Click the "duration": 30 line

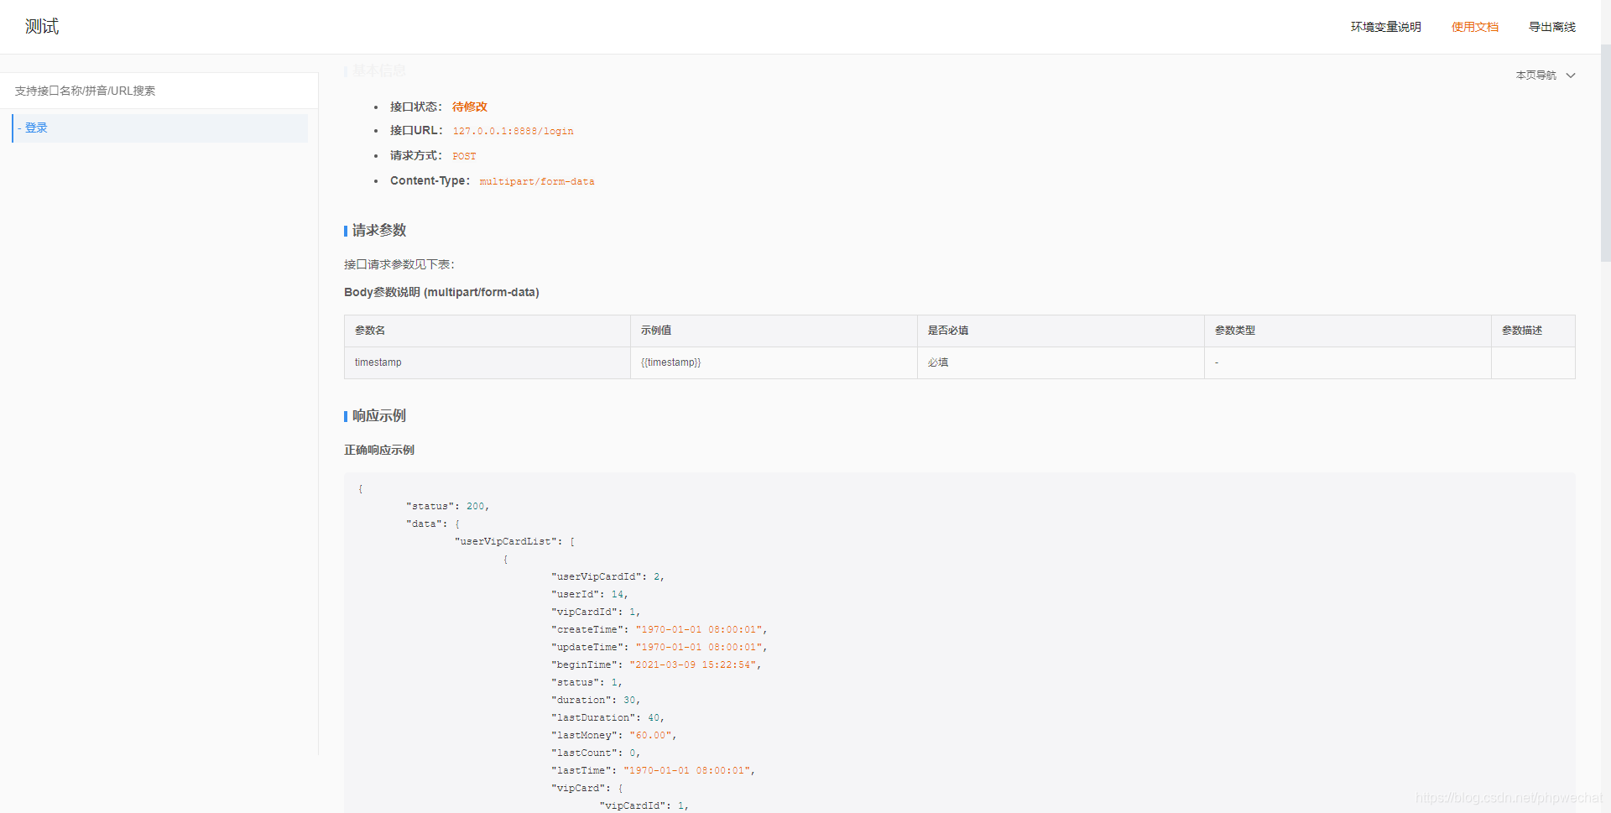click(596, 700)
